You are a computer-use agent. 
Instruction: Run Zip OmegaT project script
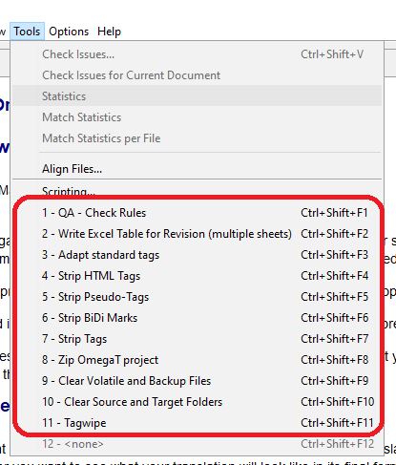click(198, 360)
